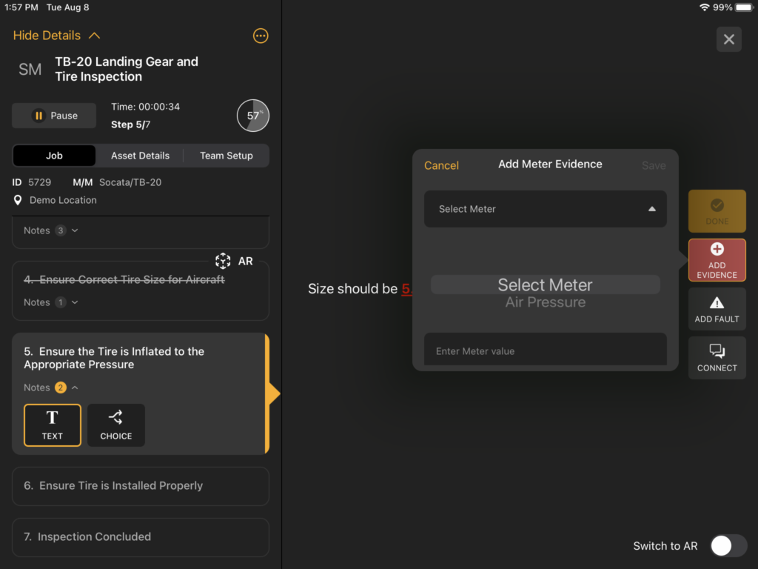Tap the Demo Location pin icon

[18, 200]
